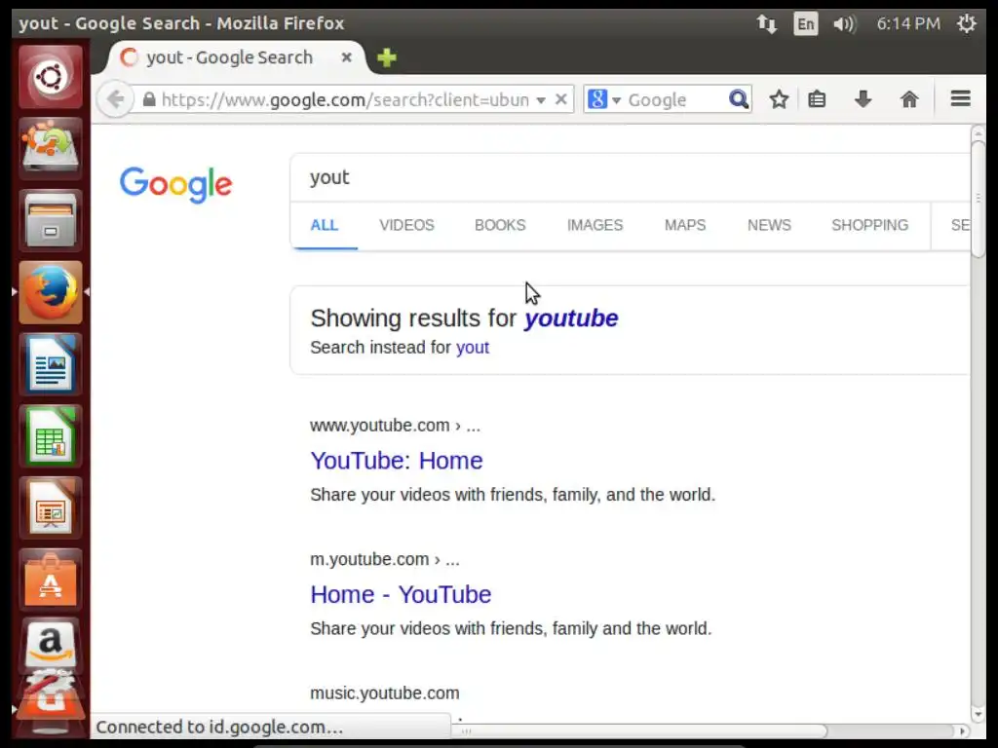Click the 'www.youtube.com' result URL text
Viewport: 998px width, 748px height.
379,426
